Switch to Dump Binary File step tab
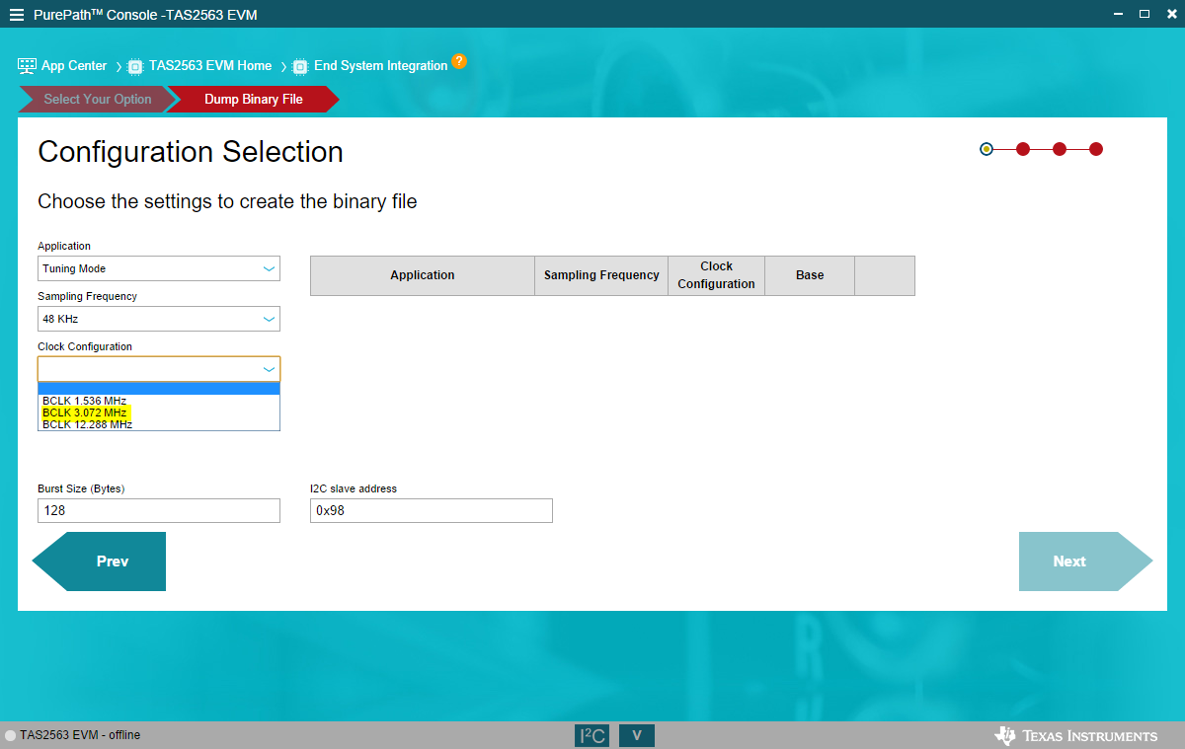Viewport: 1185px width, 749px height. coord(254,99)
